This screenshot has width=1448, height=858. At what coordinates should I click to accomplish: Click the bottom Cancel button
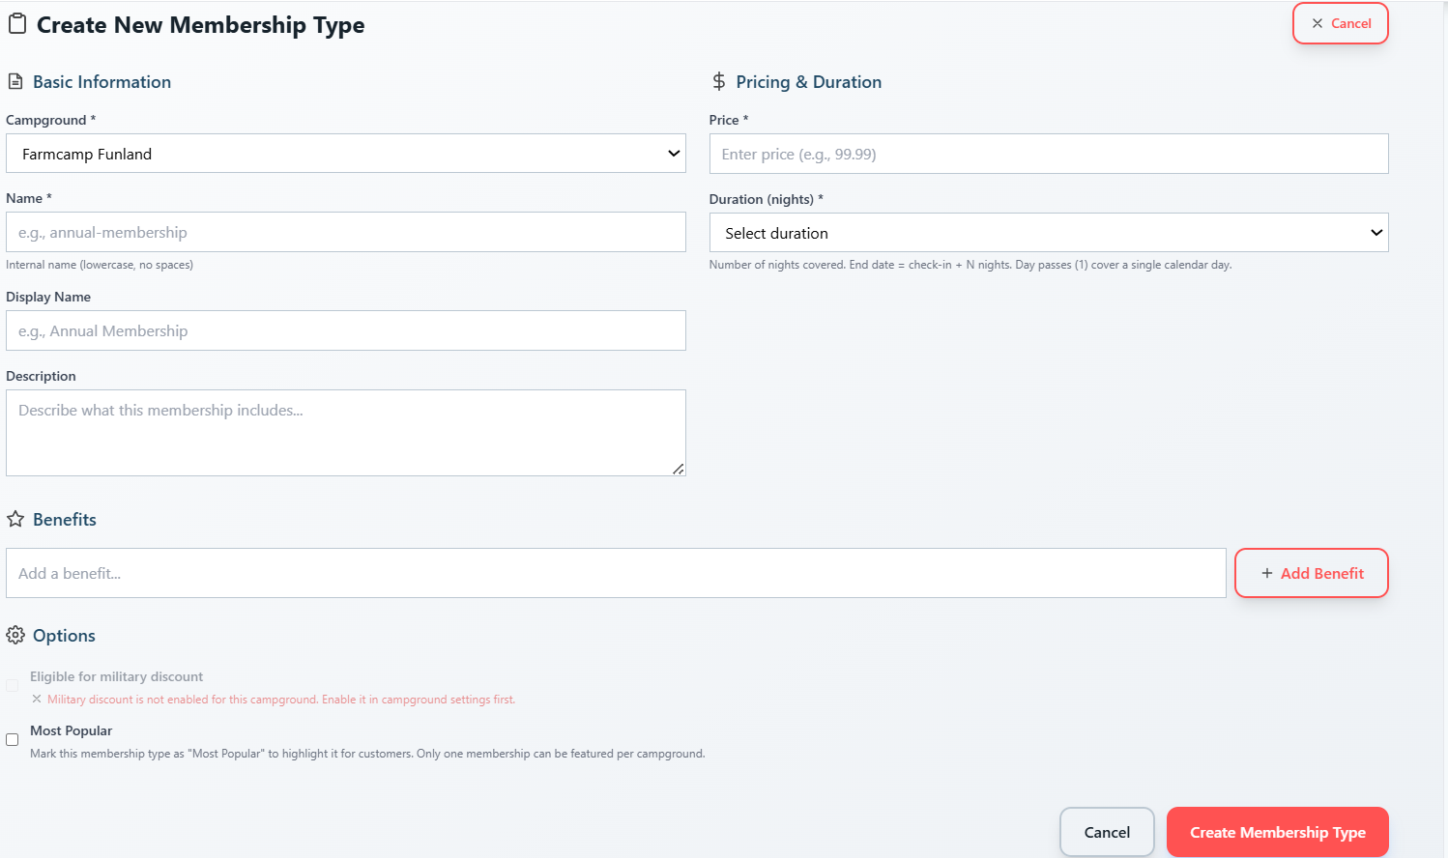(1107, 832)
